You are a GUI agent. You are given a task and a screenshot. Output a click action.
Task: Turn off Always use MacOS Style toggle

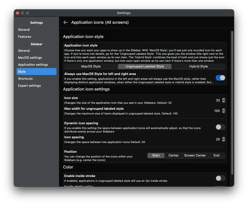point(220,78)
